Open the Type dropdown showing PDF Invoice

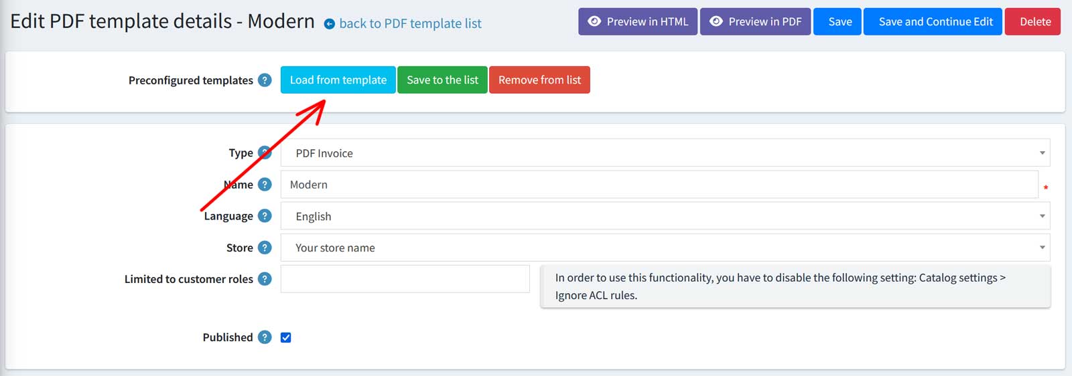point(665,153)
